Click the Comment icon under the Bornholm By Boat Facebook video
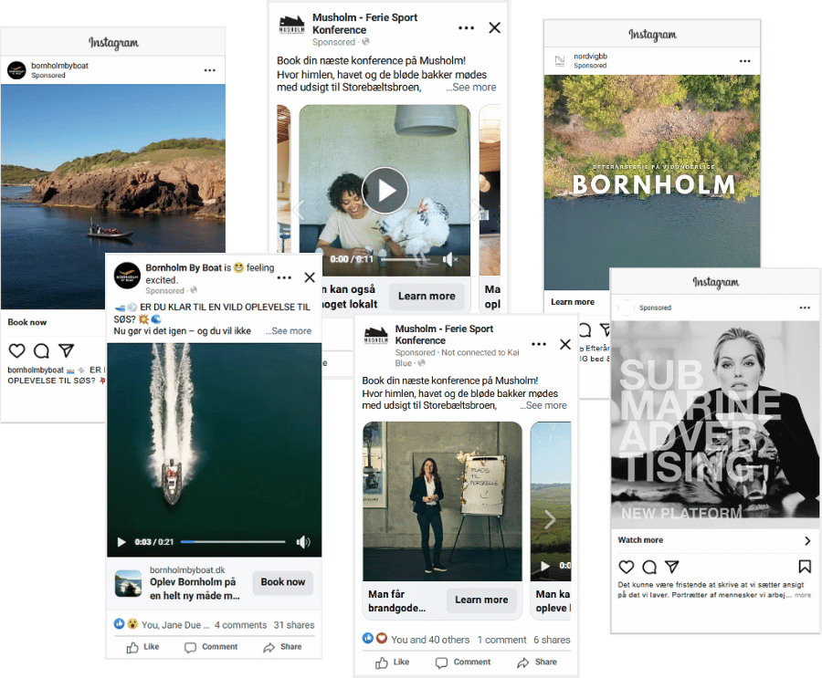Viewport: 822px width, 678px height. coord(211,647)
